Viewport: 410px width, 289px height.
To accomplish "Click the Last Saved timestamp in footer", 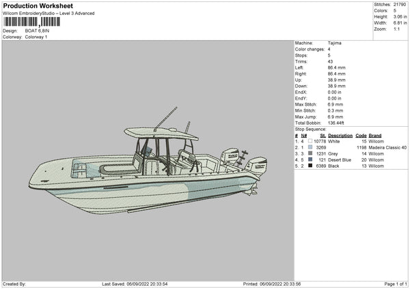I will pyautogui.click(x=134, y=284).
